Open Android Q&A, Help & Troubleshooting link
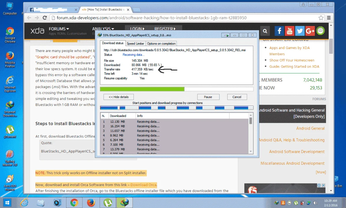 (292, 140)
